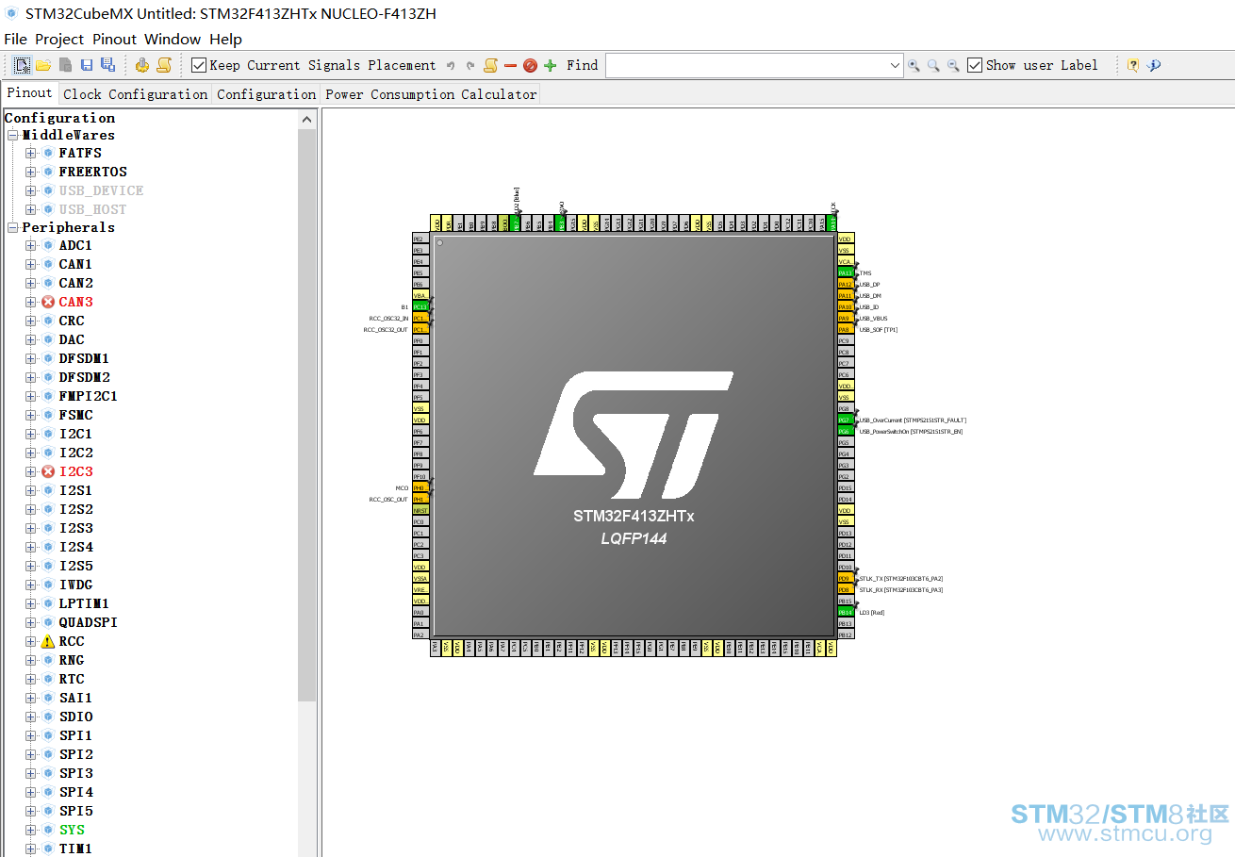Click the green PB14 pin labeled LD3
Screen dimensions: 1235x857
(x=846, y=612)
